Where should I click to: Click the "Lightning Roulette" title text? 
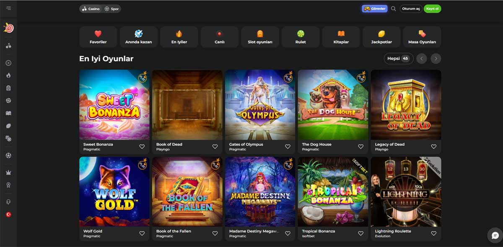tap(393, 231)
